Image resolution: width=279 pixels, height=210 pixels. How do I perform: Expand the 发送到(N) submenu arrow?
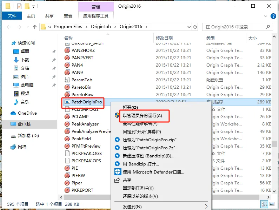(x=206, y=206)
